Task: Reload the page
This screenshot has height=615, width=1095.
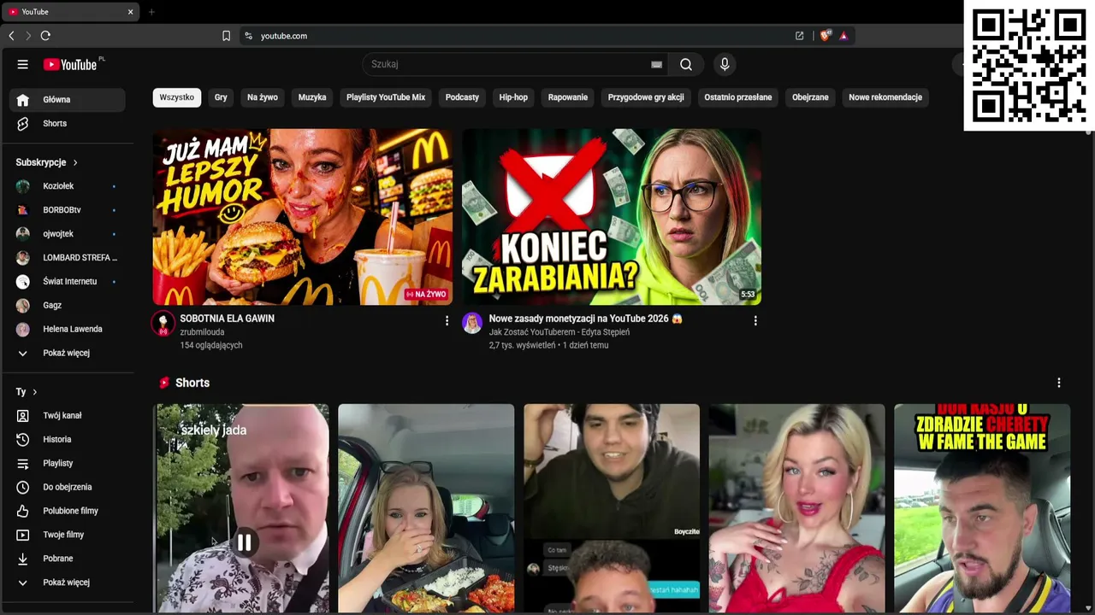Action: click(x=45, y=36)
